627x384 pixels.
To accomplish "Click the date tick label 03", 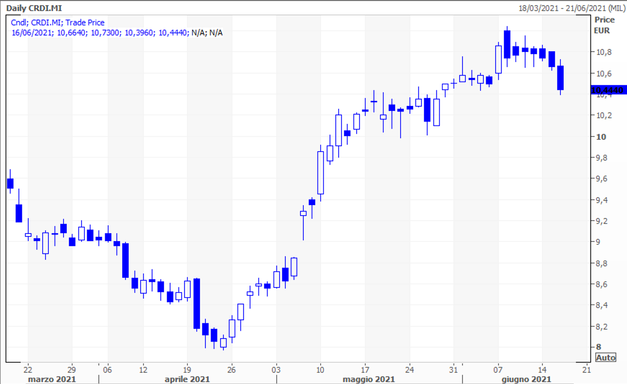I will tap(276, 369).
